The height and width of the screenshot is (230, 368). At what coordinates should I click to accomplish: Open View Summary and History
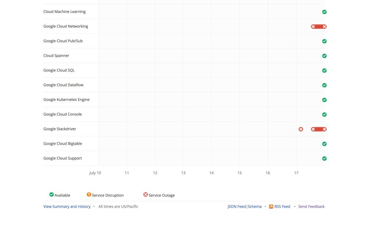[67, 206]
